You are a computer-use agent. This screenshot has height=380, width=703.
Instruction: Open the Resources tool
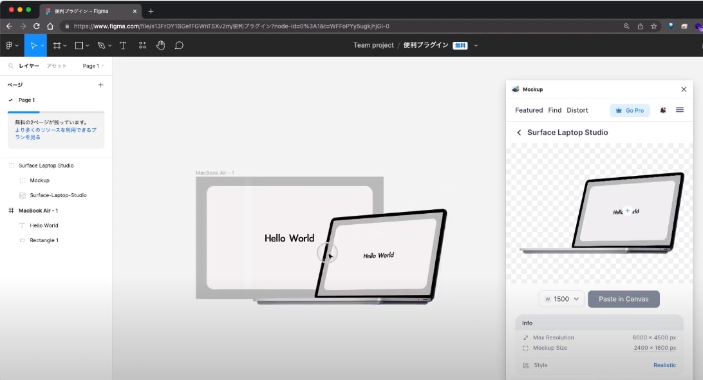pos(142,45)
